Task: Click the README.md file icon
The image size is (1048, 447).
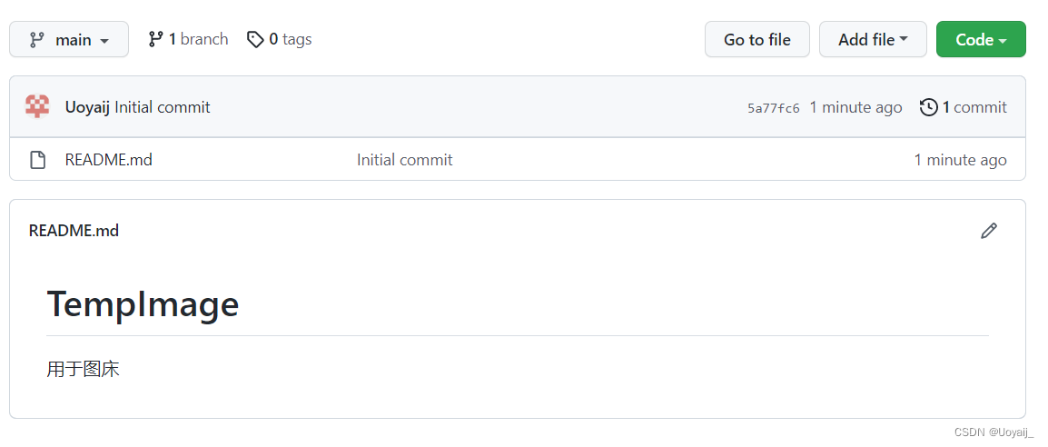Action: [38, 161]
